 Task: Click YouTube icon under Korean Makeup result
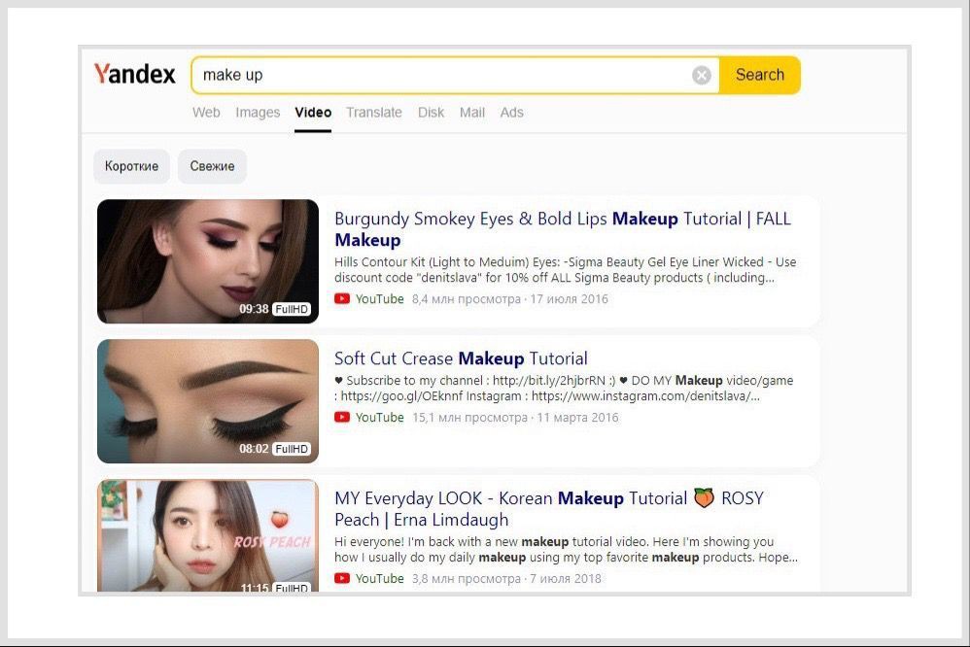click(x=342, y=579)
